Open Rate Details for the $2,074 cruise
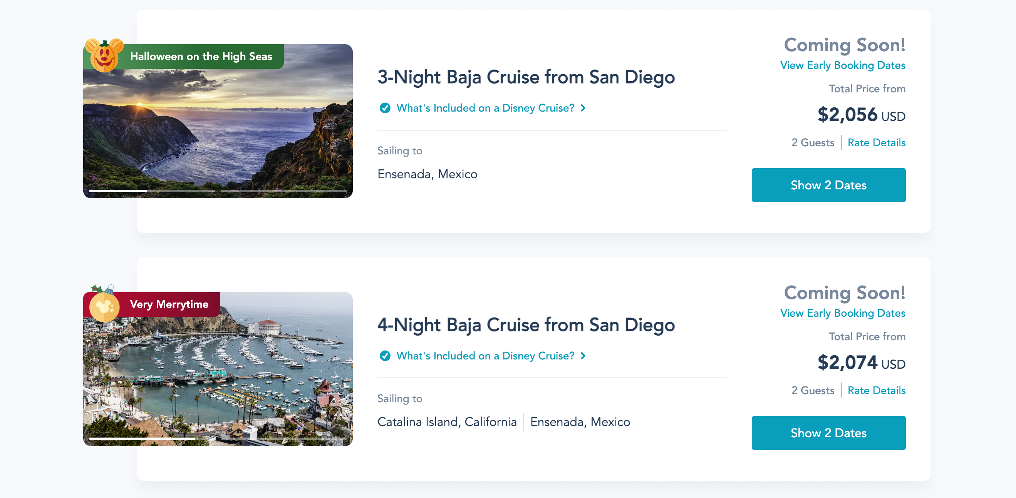Screen dimensions: 1016x498 [876, 391]
